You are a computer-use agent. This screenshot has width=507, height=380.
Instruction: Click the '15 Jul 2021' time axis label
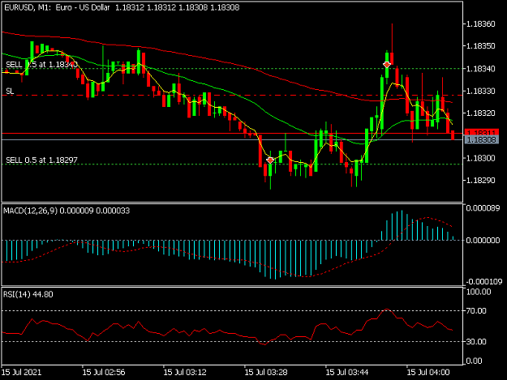click(x=22, y=372)
